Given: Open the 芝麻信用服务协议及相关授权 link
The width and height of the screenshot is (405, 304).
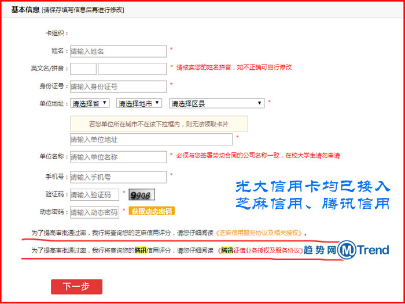Looking at the screenshot, I should (259, 233).
